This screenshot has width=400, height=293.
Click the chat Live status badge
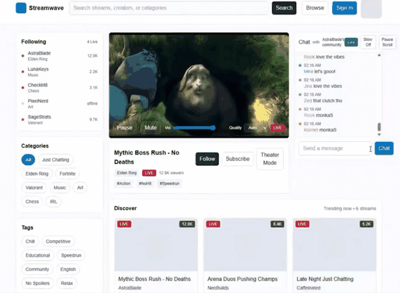(351, 42)
